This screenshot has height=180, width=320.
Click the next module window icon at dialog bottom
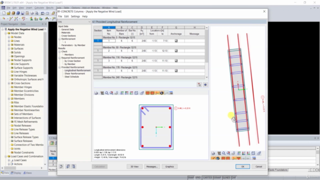[73, 166]
